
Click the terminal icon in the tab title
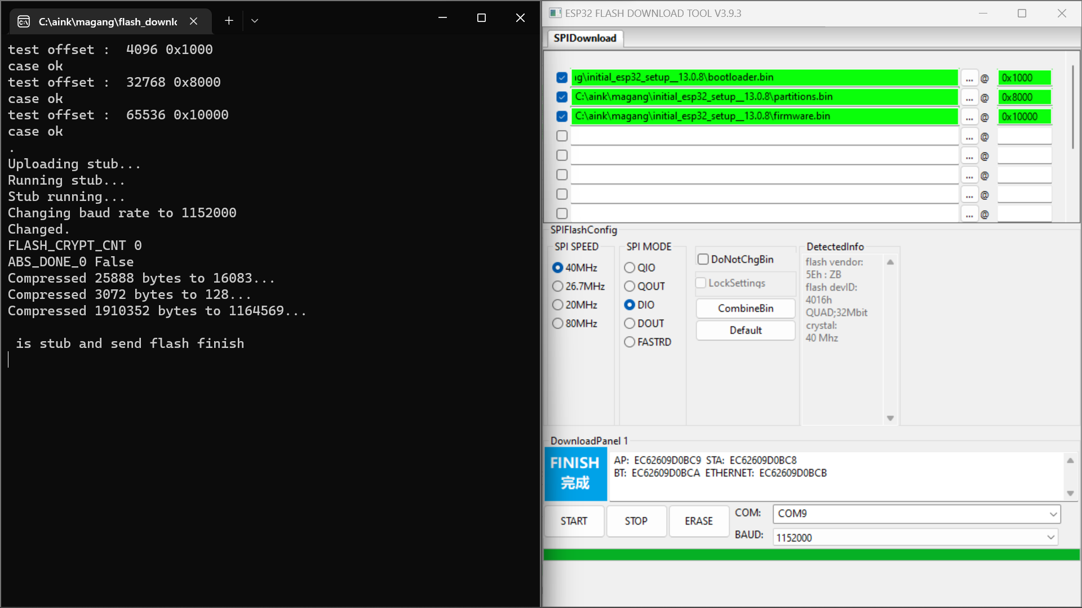coord(23,21)
